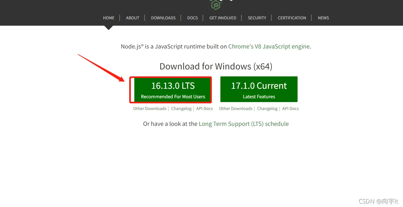
Task: Open the DOCS nav item
Action: (x=192, y=18)
